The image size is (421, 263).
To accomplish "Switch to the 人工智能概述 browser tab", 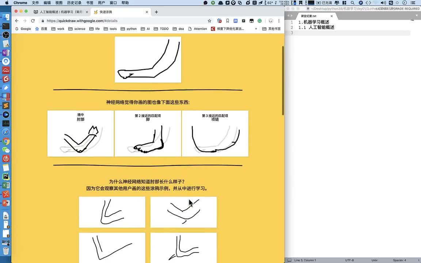I will tap(60, 12).
